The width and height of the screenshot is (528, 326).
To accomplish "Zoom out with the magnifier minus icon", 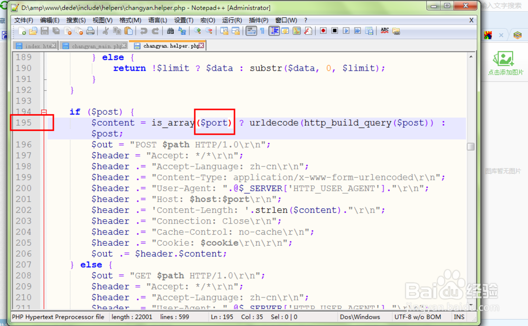I will tap(209, 31).
